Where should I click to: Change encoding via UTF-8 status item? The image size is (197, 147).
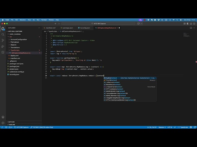(170, 127)
